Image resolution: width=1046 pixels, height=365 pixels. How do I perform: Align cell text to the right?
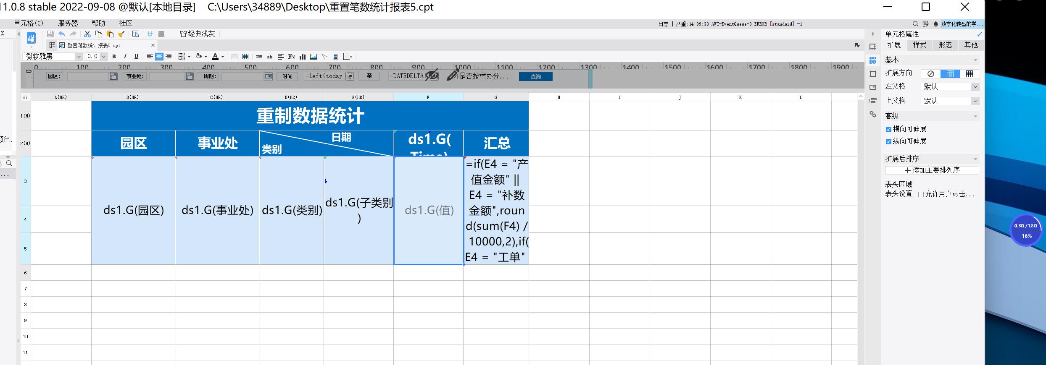point(169,57)
